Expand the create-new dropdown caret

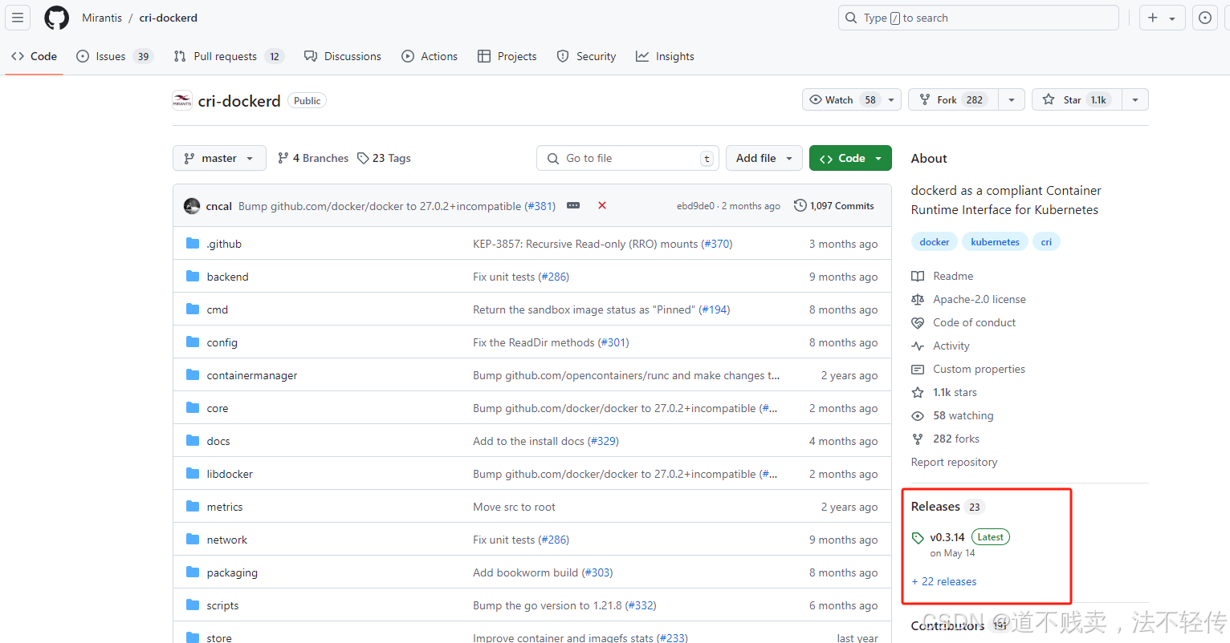(x=1172, y=18)
